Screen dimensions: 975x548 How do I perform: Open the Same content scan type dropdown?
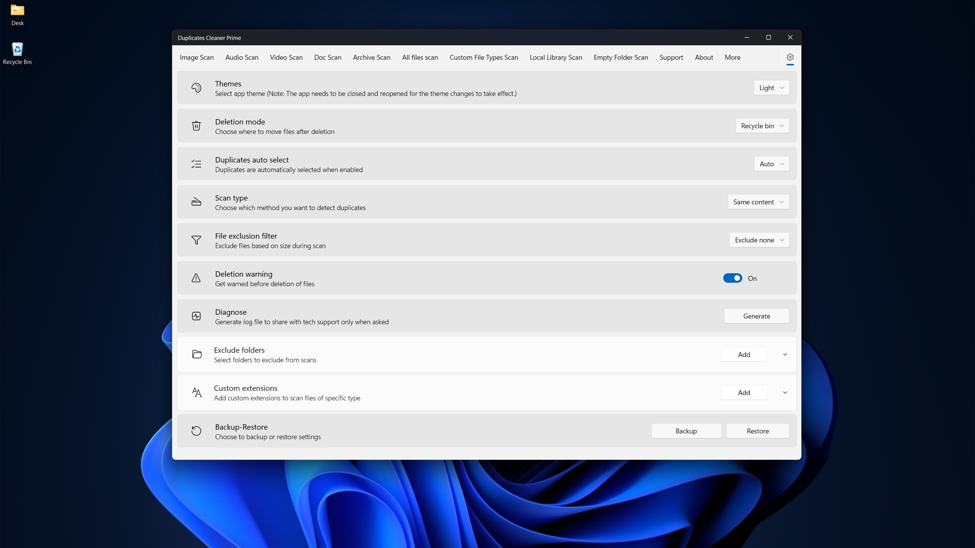coord(758,202)
